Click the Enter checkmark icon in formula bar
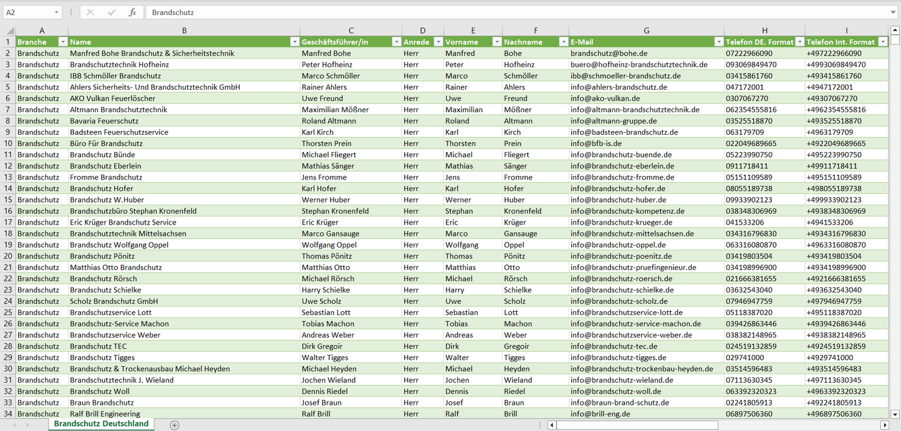 coord(112,12)
